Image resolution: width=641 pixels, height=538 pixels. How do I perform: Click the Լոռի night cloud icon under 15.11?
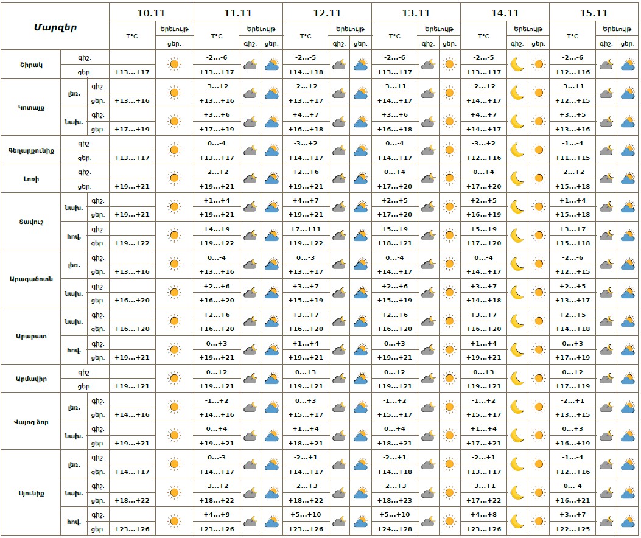tap(606, 178)
